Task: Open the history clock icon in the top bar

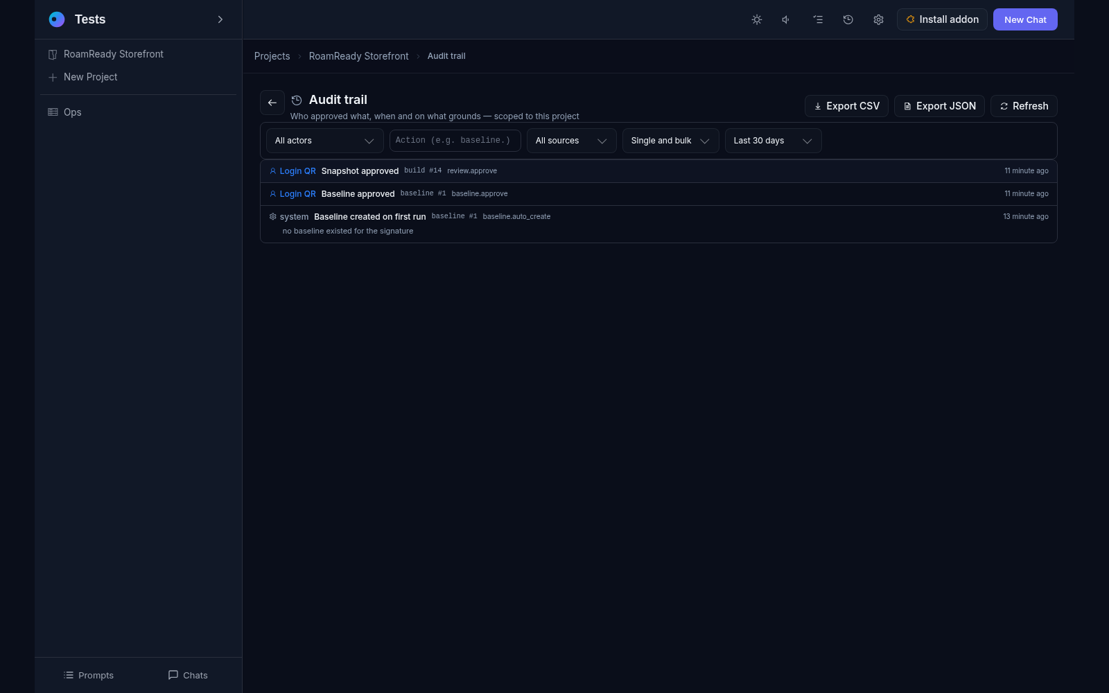Action: pos(848,19)
